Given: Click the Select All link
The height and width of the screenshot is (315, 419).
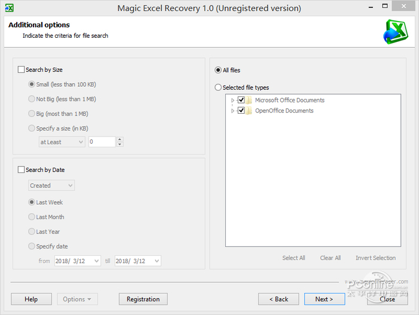Looking at the screenshot, I should pyautogui.click(x=294, y=258).
